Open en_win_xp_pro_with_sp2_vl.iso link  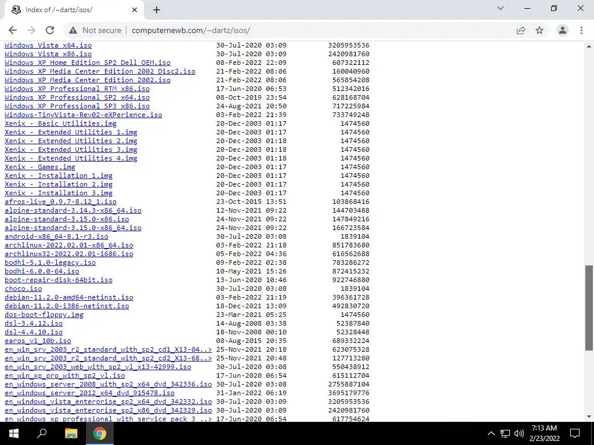65,375
